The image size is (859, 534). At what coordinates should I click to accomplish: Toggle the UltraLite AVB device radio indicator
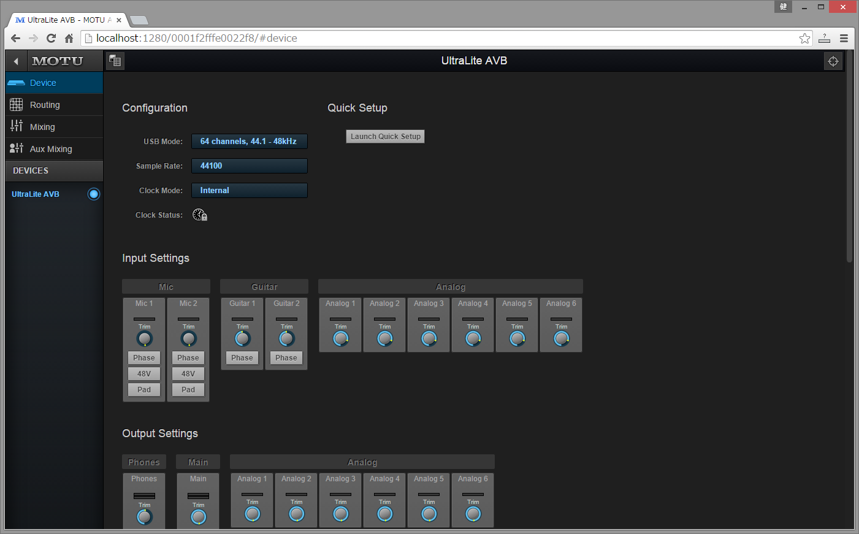pyautogui.click(x=94, y=194)
